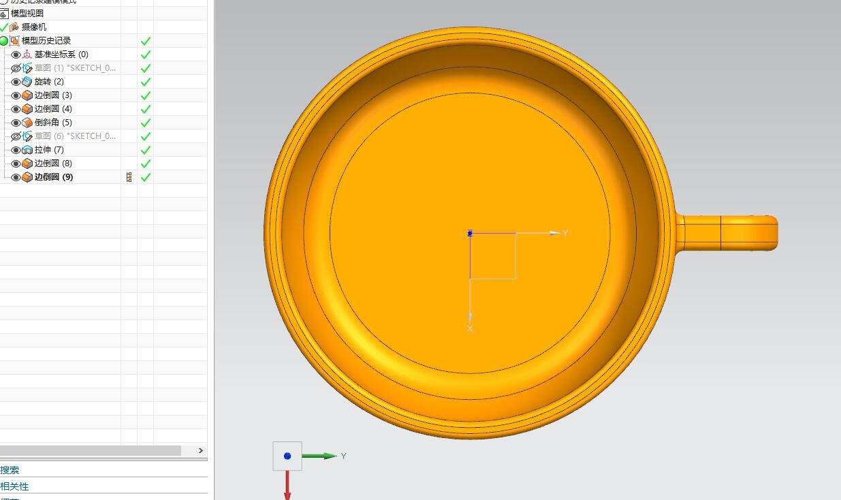Click the edge blend icon of 边倒圆 (9)
Screen dimensions: 841x500
(27, 177)
